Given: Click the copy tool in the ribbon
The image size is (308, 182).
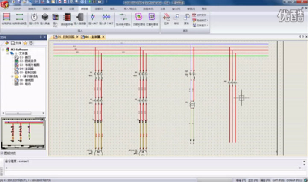Looking at the screenshot, I should click(x=186, y=17).
